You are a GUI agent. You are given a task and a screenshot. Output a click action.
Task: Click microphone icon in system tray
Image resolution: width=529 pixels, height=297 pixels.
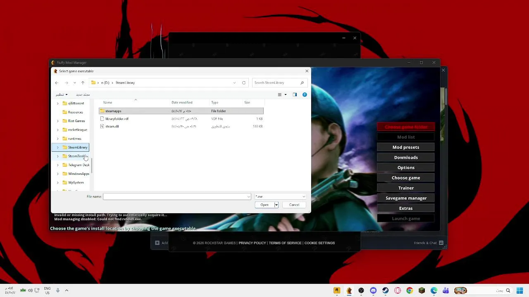(x=58, y=290)
